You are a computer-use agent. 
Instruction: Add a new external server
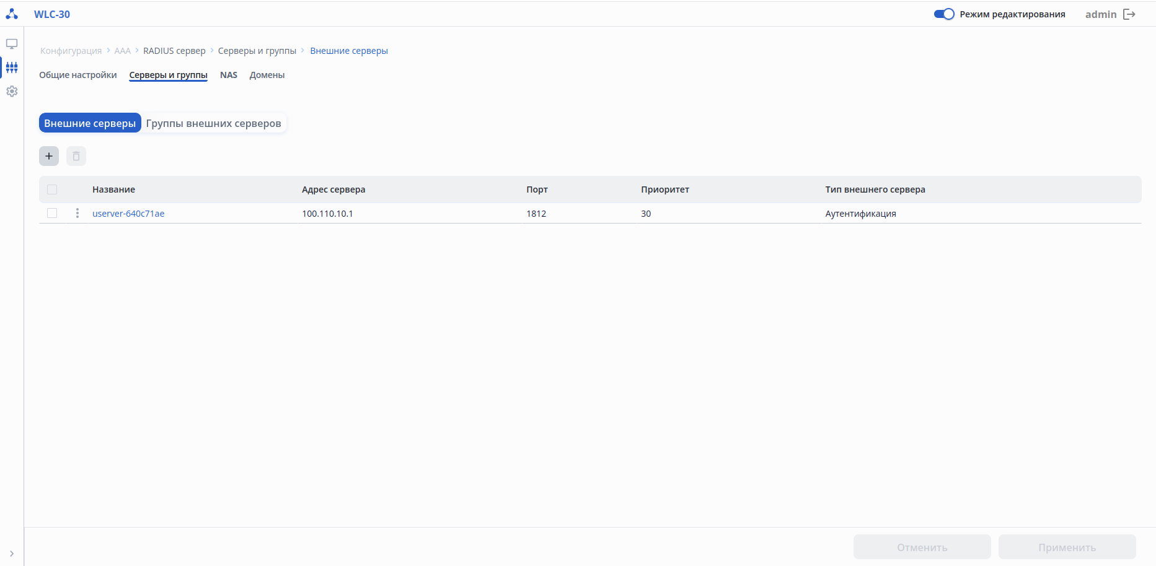49,156
